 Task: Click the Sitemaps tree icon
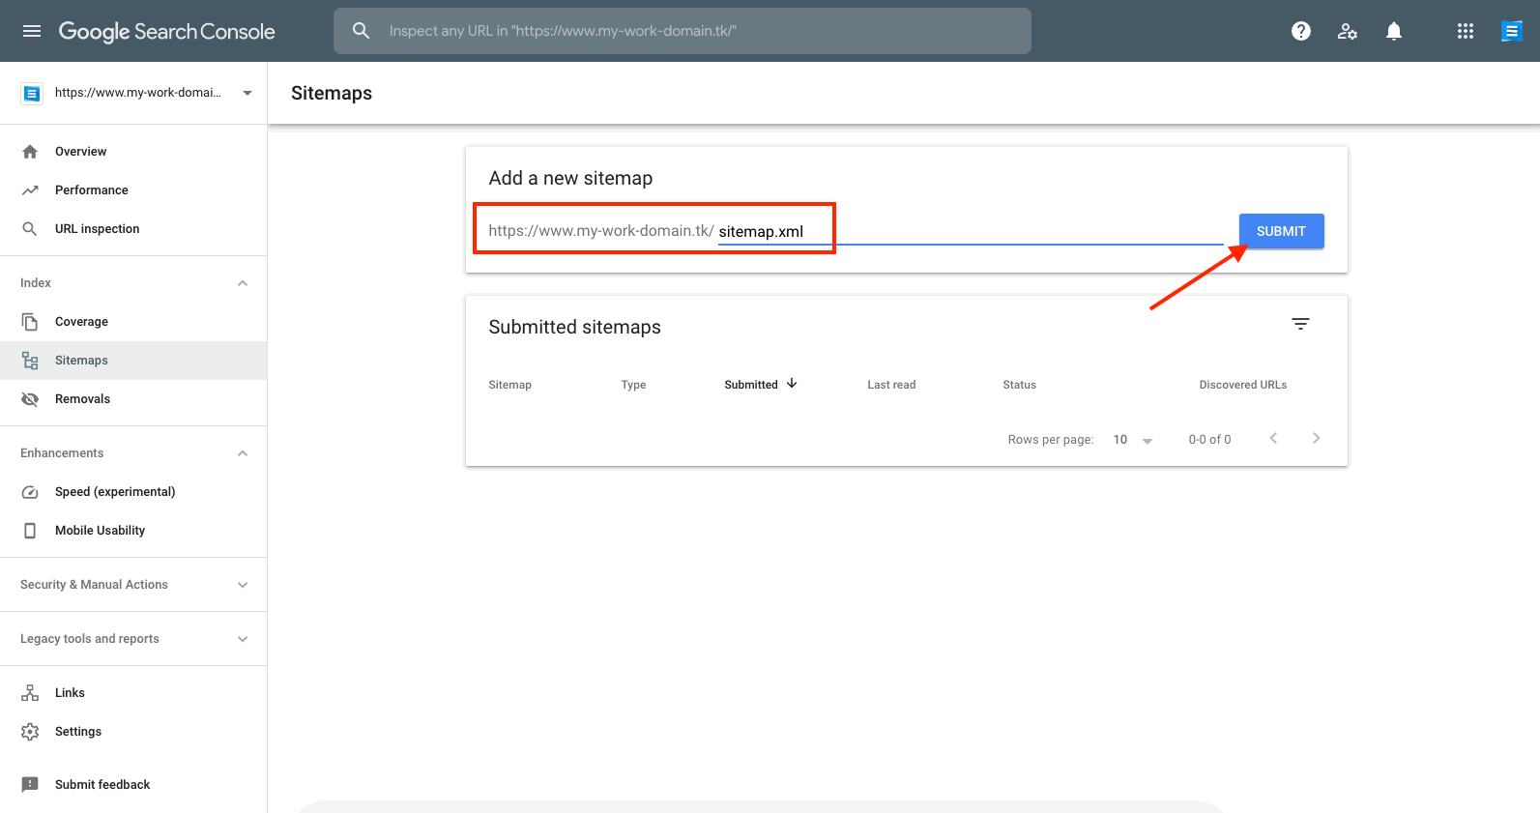click(x=30, y=361)
